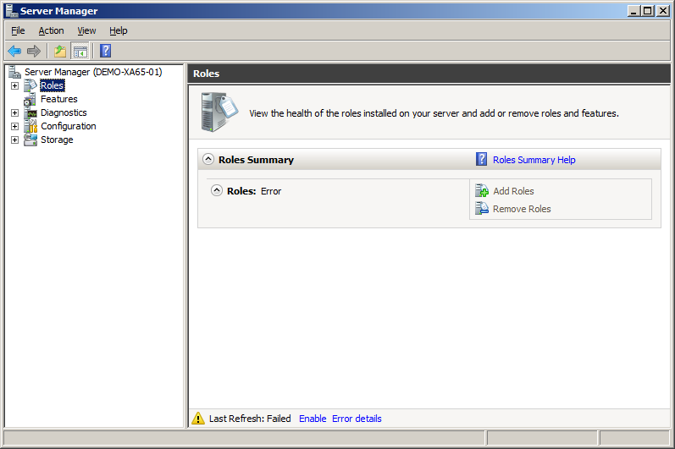Toggle the Show/Hide Console Tree icon
The width and height of the screenshot is (675, 449).
[x=80, y=51]
